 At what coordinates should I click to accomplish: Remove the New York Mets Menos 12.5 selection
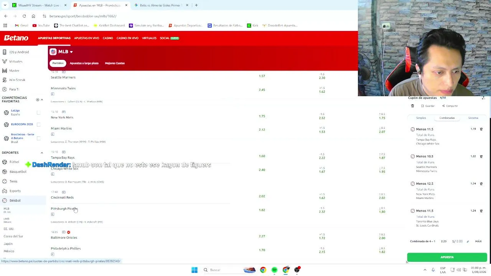pos(481,184)
